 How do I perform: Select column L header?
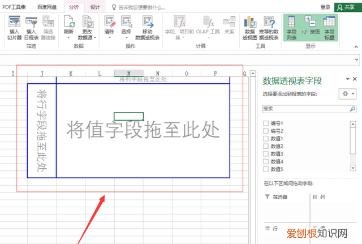click(100, 74)
